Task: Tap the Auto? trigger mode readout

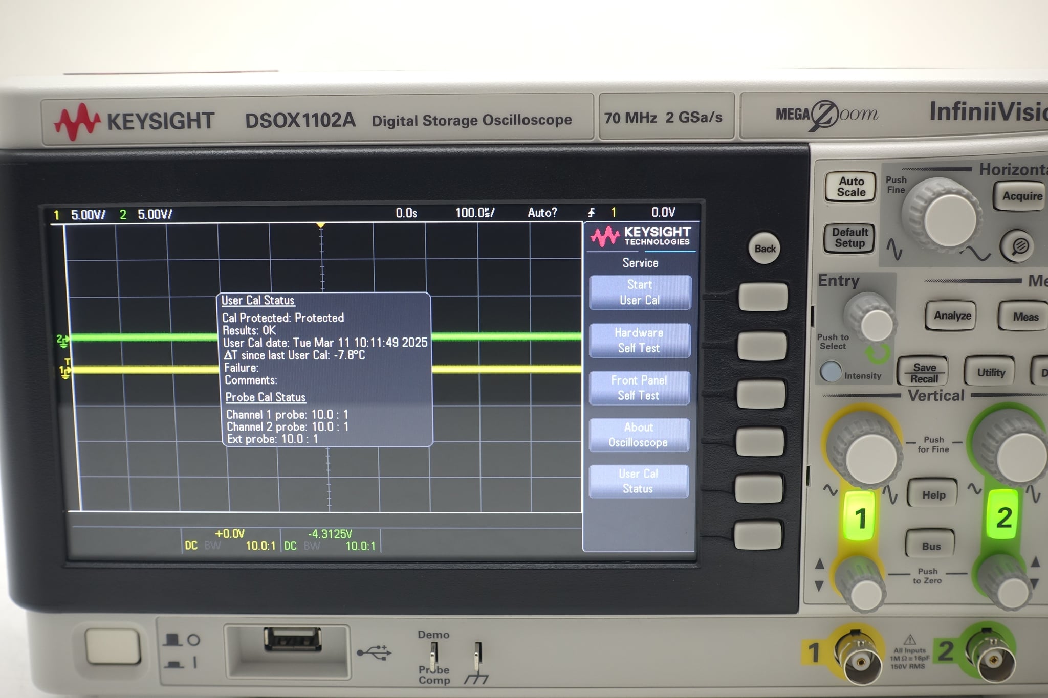Action: click(542, 212)
